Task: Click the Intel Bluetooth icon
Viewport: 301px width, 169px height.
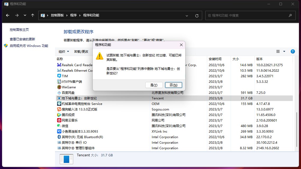Action: click(59, 137)
